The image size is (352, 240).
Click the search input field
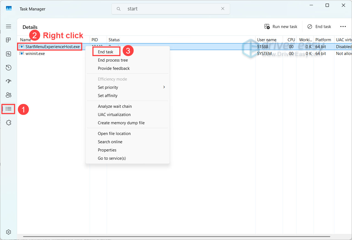point(170,9)
